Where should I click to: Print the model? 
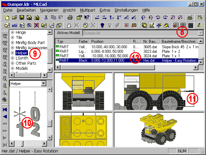[70, 17]
